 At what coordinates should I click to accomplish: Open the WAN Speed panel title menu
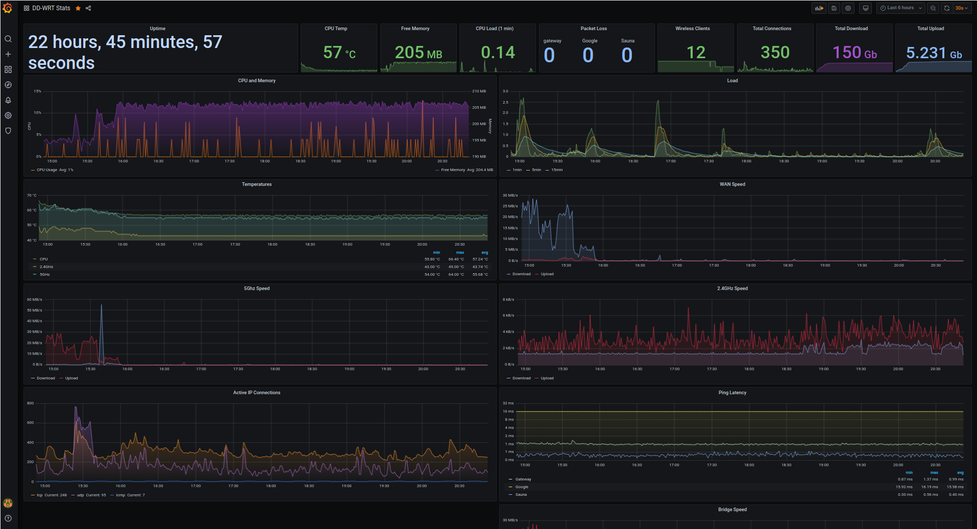pos(732,184)
